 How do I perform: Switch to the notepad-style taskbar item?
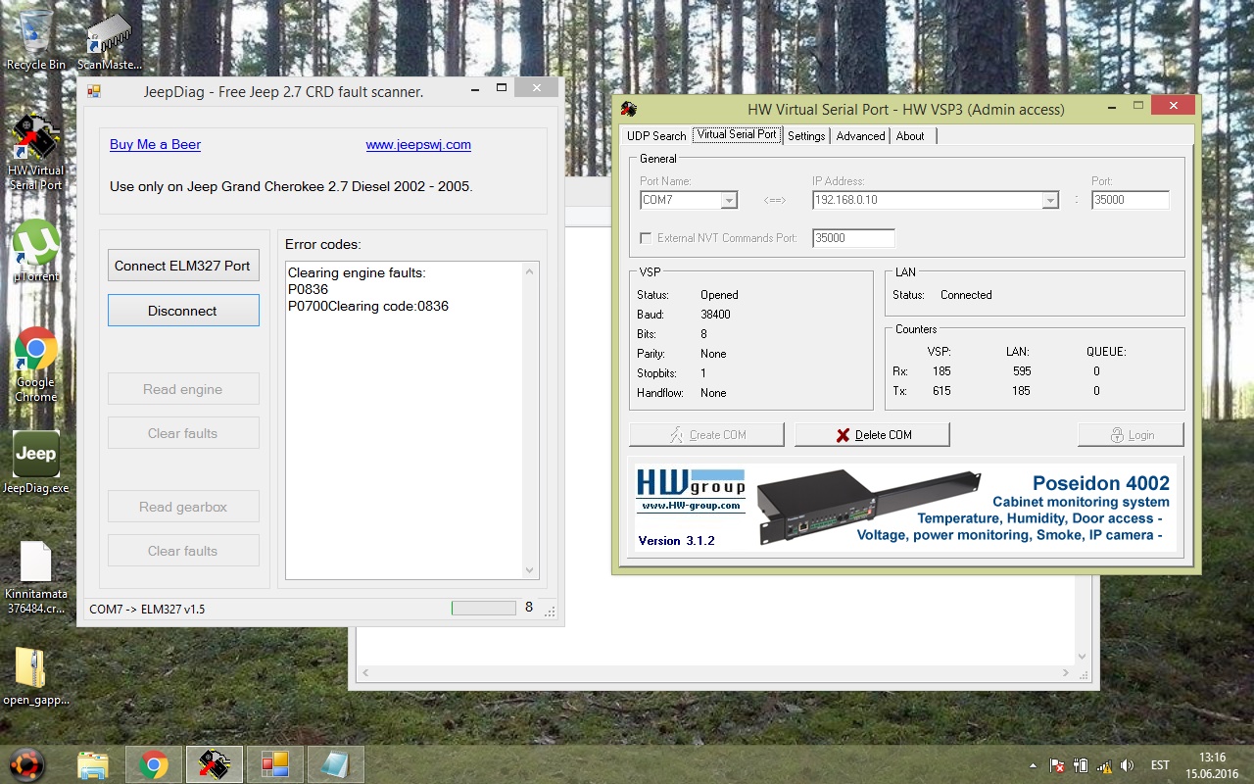click(335, 764)
